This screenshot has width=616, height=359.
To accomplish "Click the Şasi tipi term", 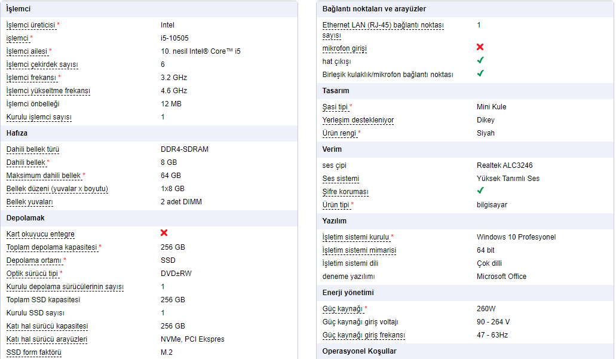I will 335,107.
